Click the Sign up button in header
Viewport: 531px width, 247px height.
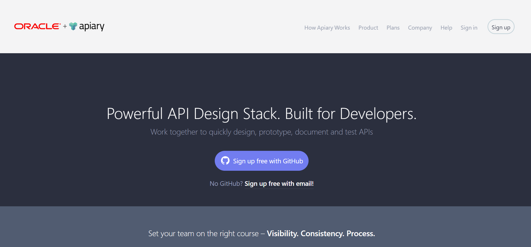501,27
